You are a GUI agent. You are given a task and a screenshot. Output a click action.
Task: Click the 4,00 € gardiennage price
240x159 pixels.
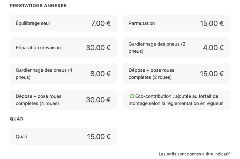click(x=213, y=48)
